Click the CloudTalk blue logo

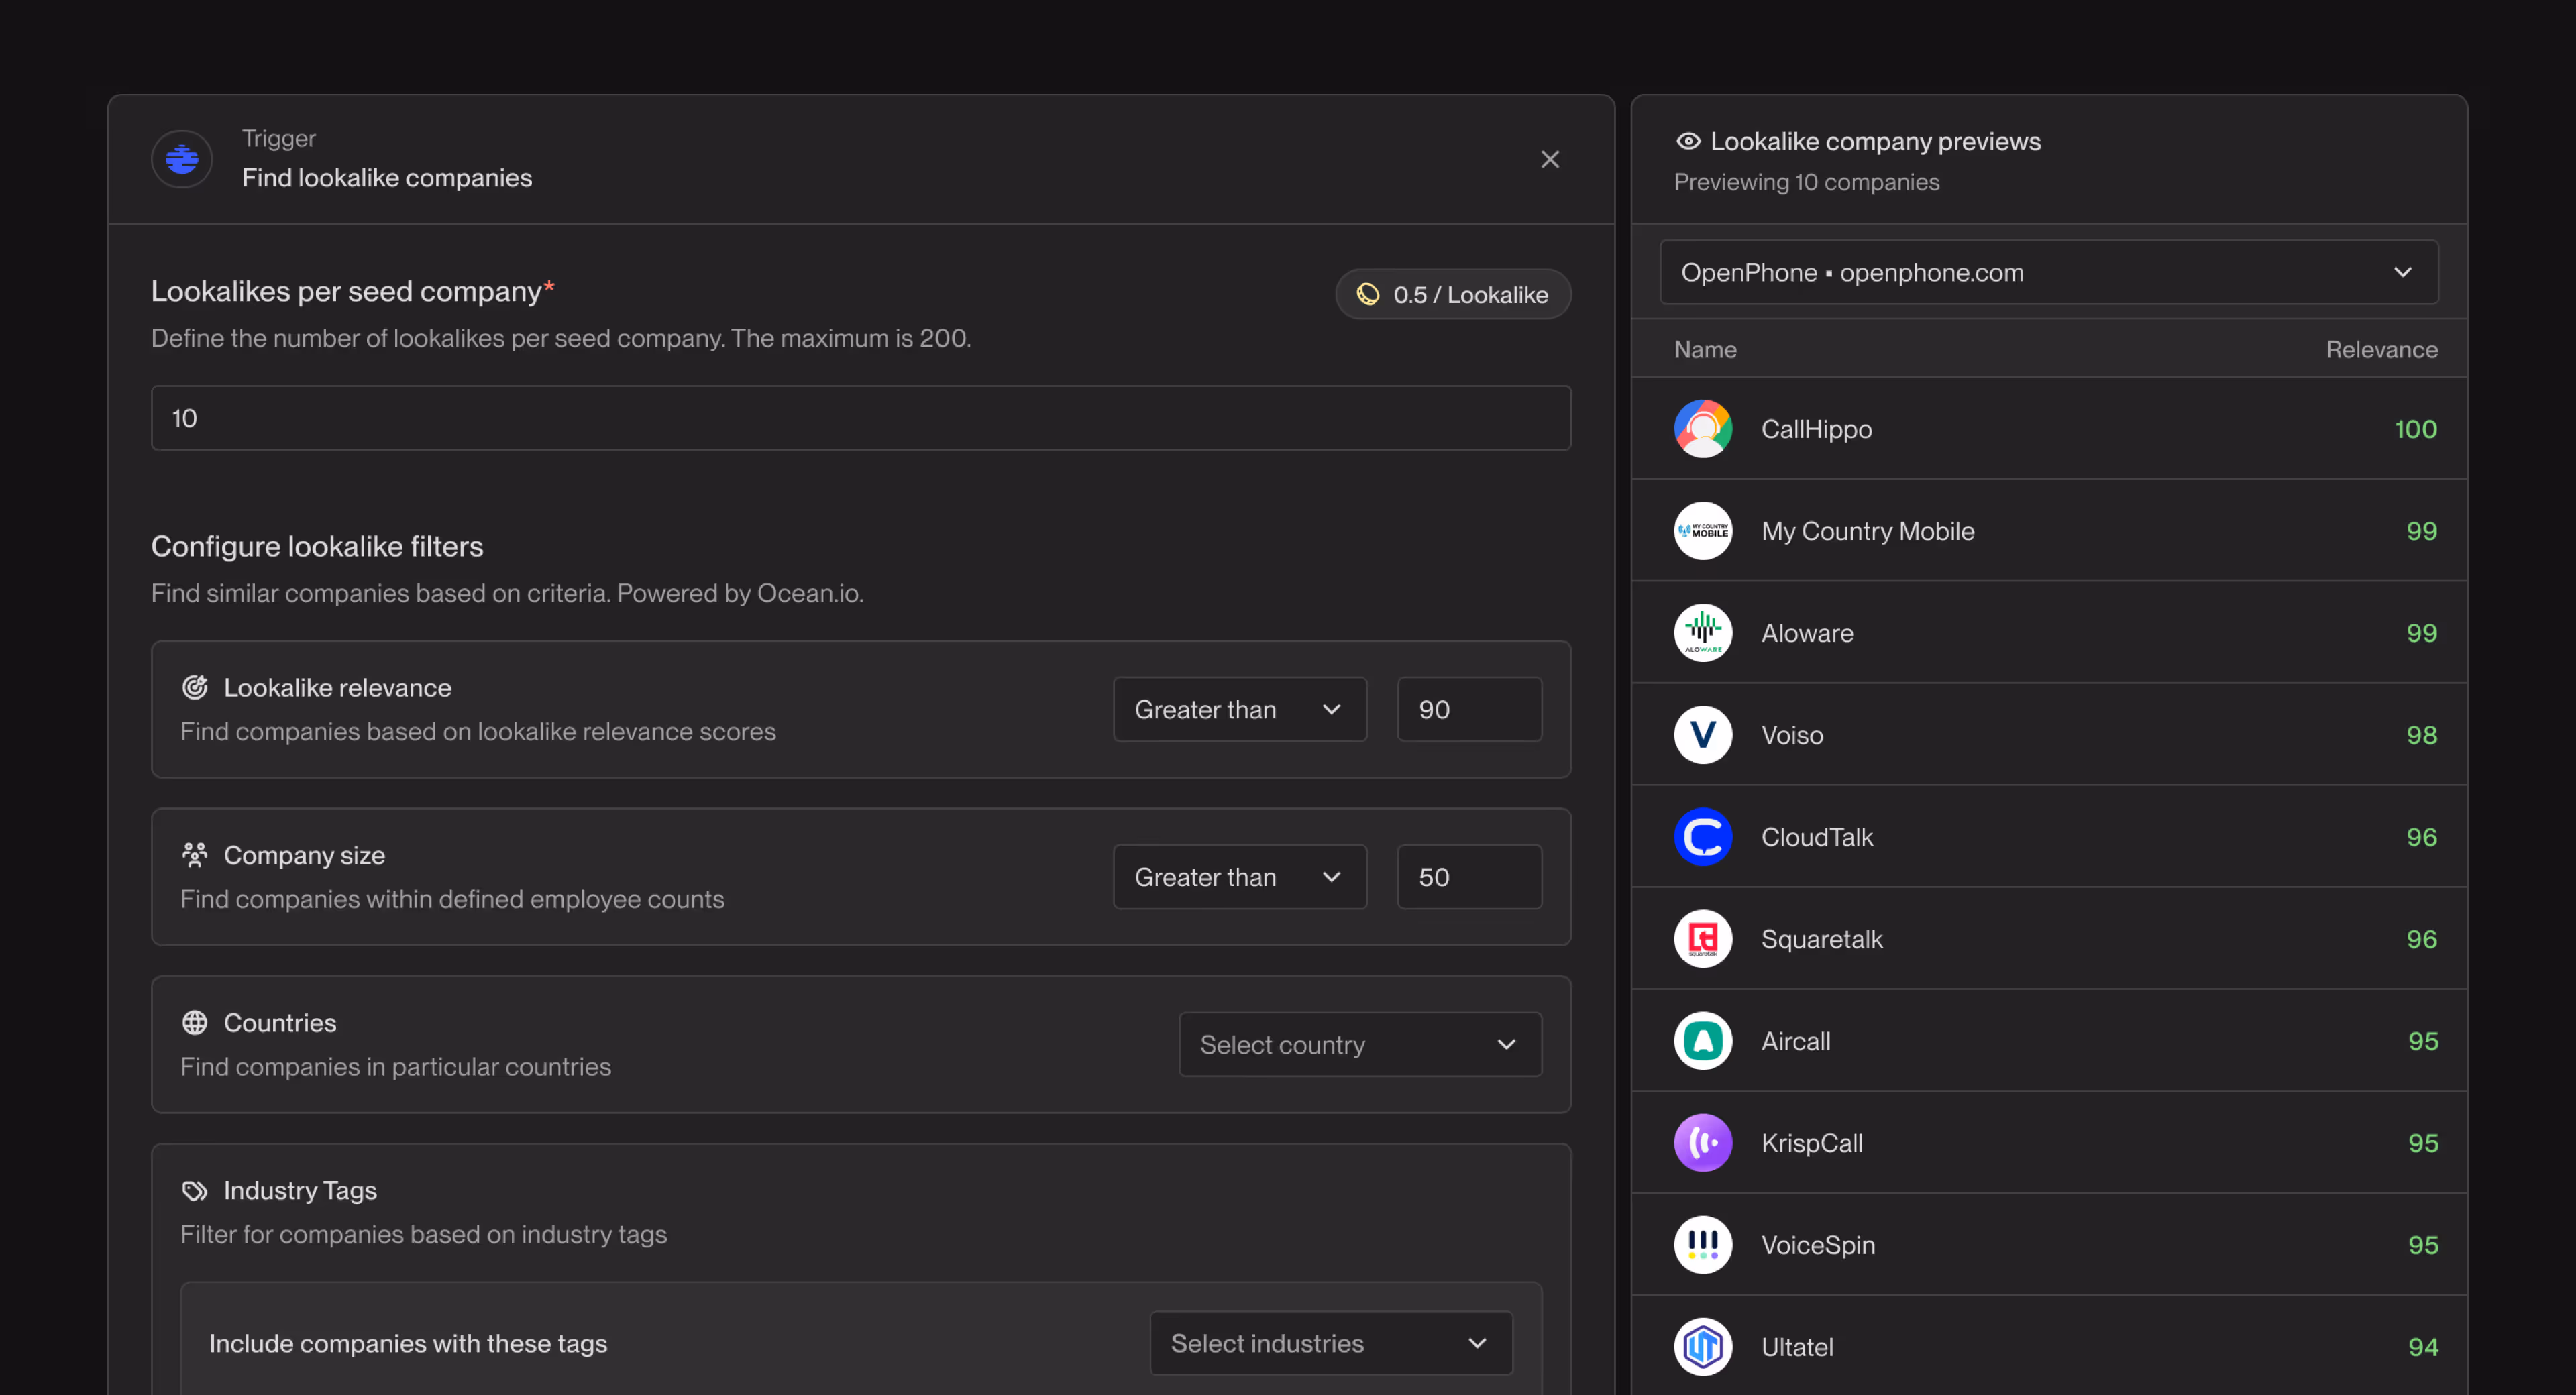click(1702, 837)
